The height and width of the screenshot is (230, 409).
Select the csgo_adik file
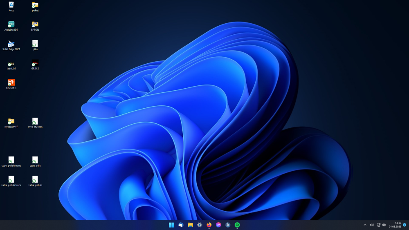(x=35, y=162)
